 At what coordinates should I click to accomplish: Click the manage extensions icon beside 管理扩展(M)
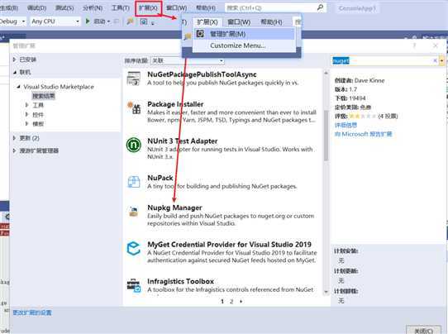pos(200,34)
